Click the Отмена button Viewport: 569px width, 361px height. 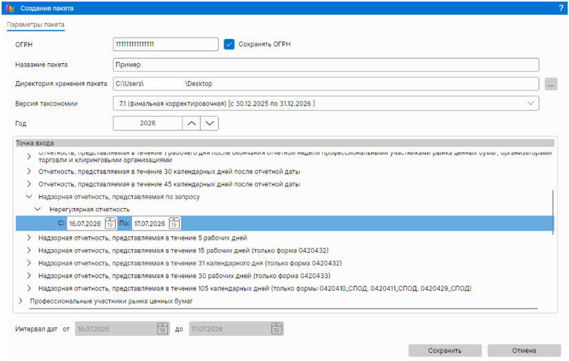click(524, 350)
